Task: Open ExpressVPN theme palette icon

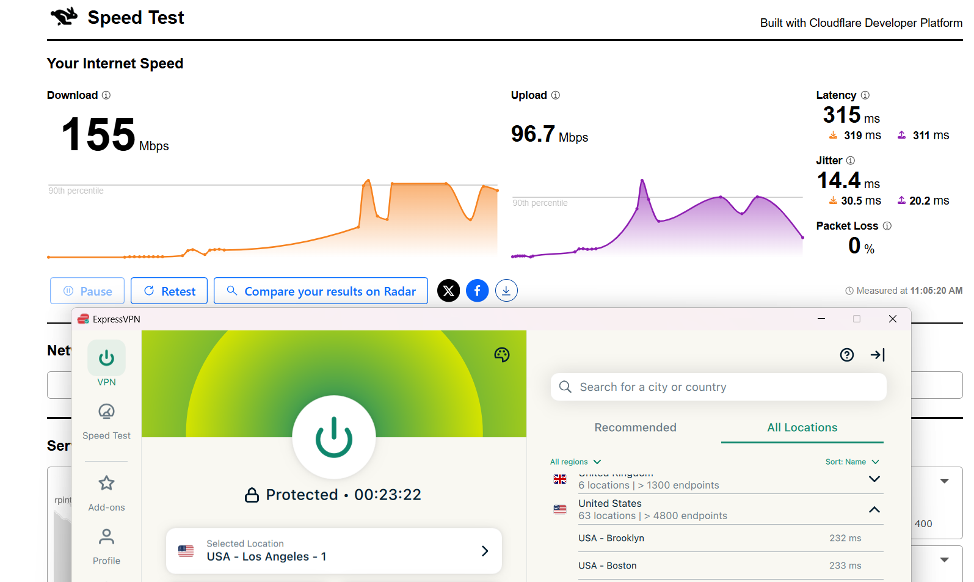Action: [x=502, y=355]
